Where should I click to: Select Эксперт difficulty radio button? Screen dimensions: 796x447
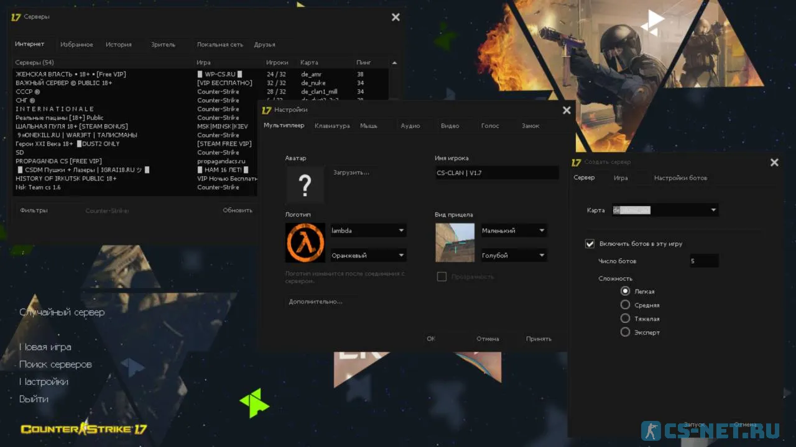[626, 332]
